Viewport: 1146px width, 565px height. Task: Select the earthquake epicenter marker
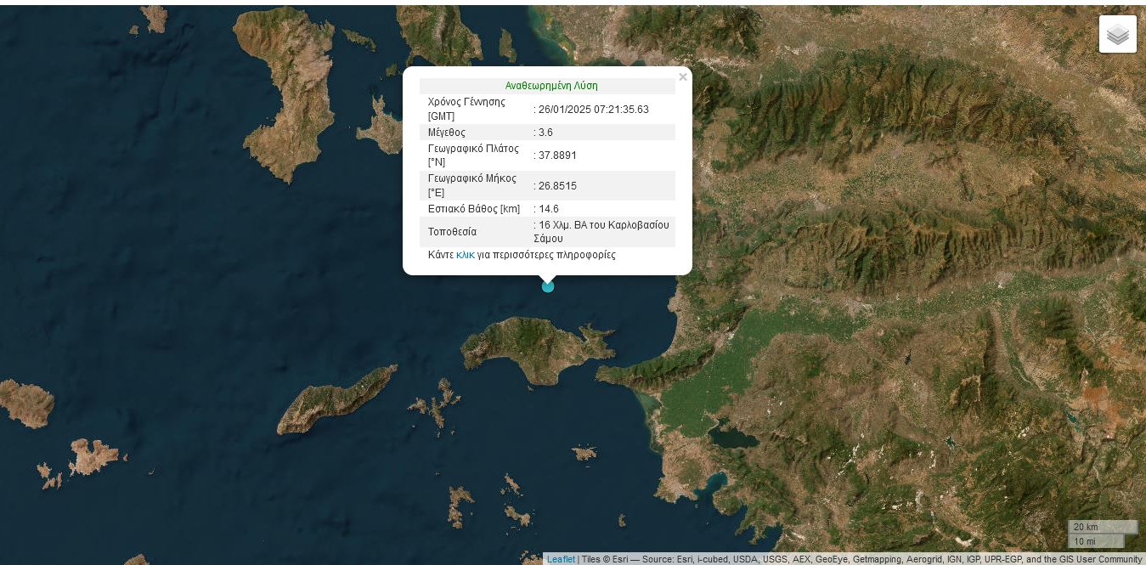[548, 286]
